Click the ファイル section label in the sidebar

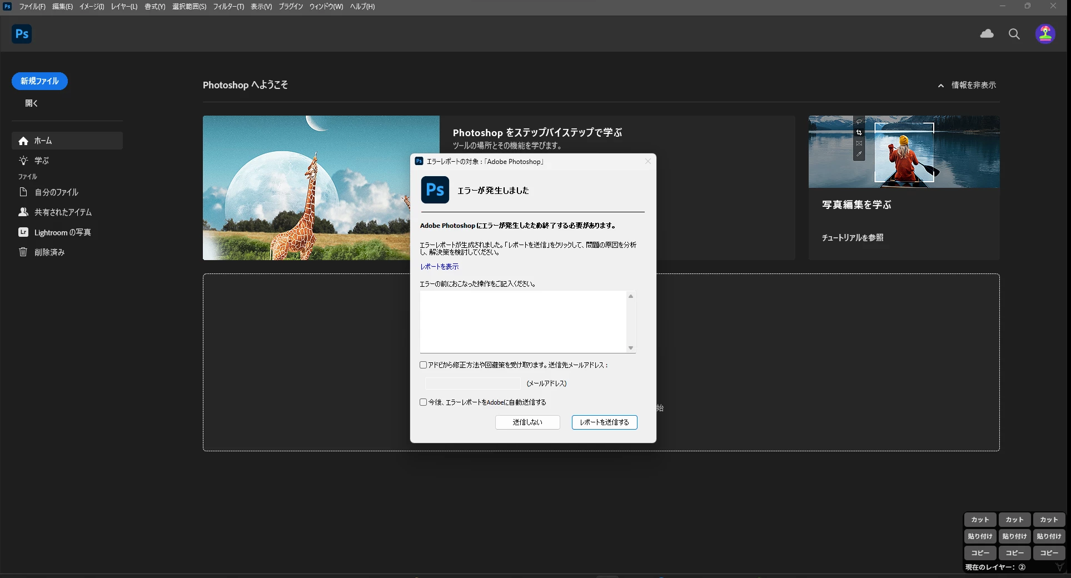[28, 177]
